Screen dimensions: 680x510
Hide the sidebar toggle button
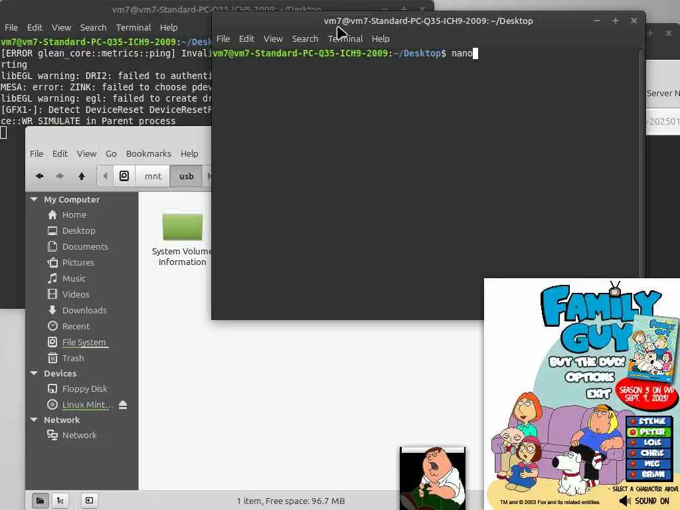[x=89, y=501]
